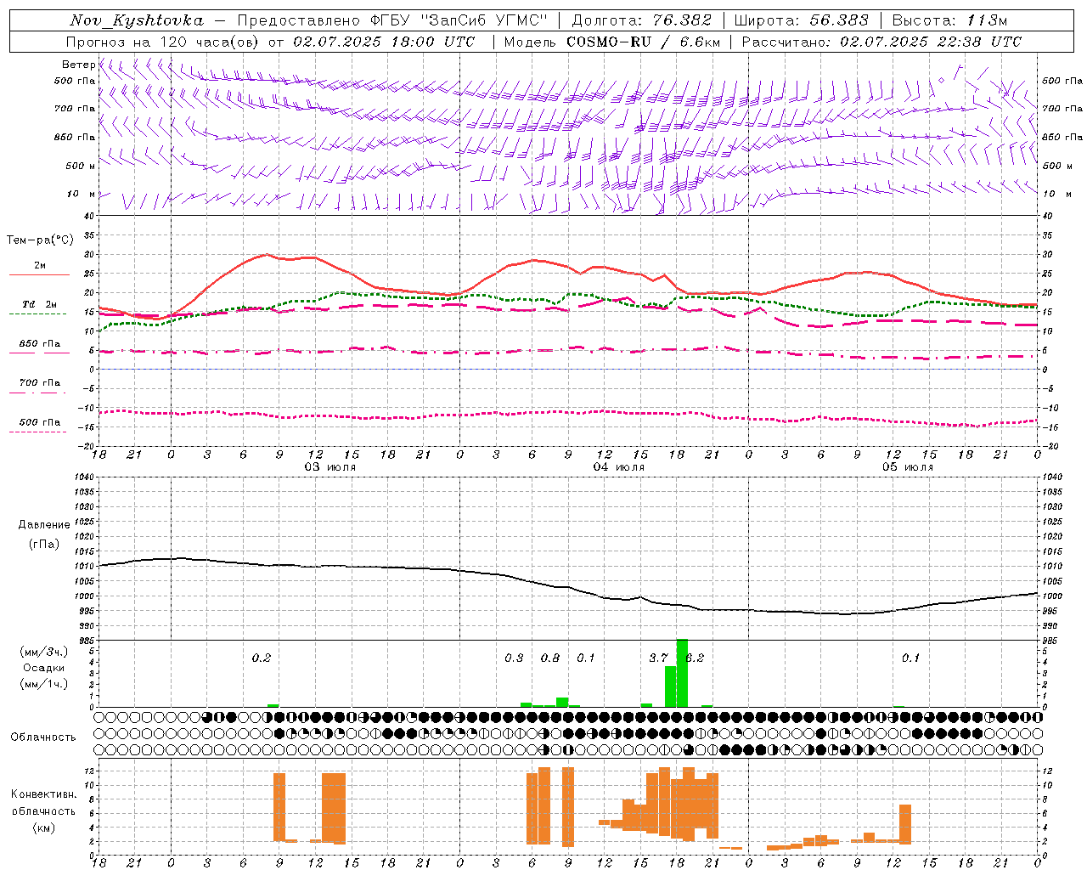Click 'Рассчитано: 02.07.2025 22:38 UTC' text
This screenshot has width=1087, height=870.
[881, 42]
